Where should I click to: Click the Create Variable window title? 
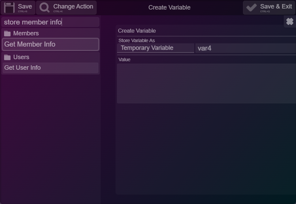tap(169, 7)
